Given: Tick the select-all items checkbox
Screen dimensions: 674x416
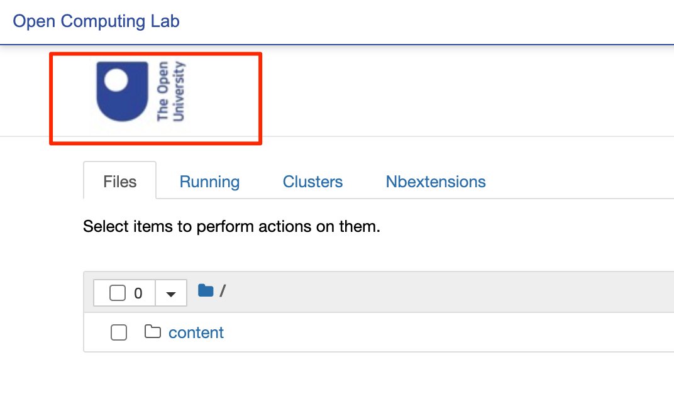Looking at the screenshot, I should [118, 293].
